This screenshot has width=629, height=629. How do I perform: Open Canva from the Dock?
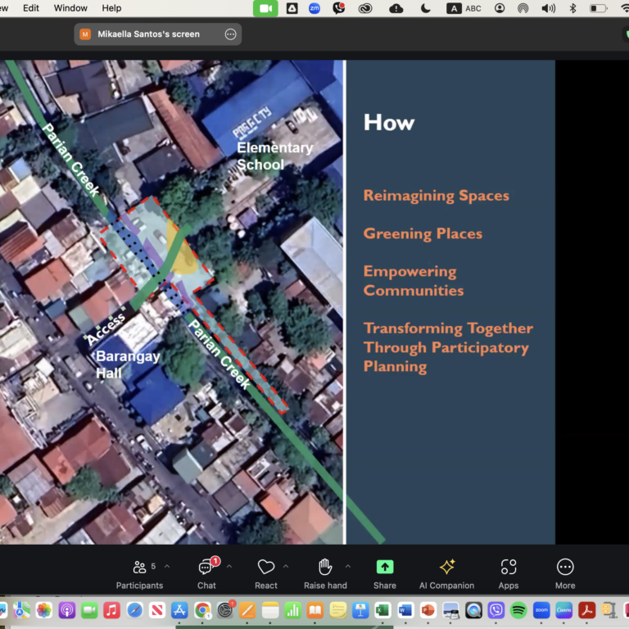point(564,610)
